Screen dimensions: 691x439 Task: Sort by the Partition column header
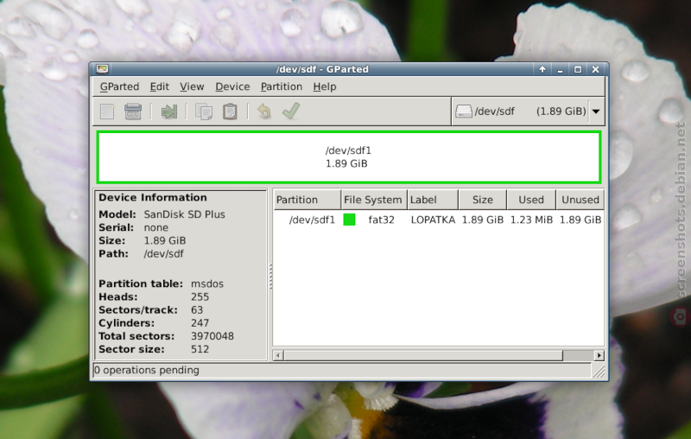coord(307,200)
